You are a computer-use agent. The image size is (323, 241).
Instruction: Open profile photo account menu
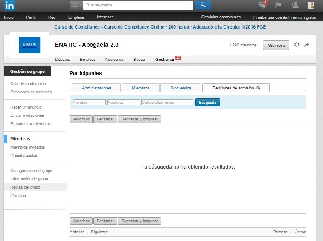click(x=311, y=5)
